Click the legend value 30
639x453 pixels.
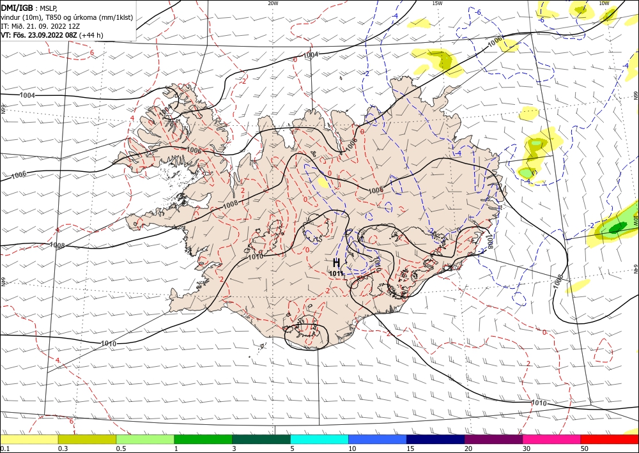pos(526,449)
